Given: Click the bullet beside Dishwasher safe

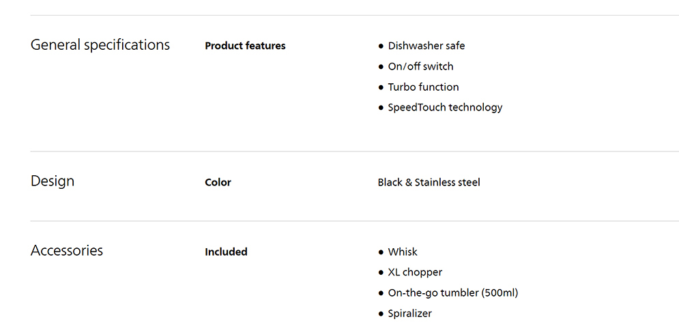Looking at the screenshot, I should tap(381, 46).
